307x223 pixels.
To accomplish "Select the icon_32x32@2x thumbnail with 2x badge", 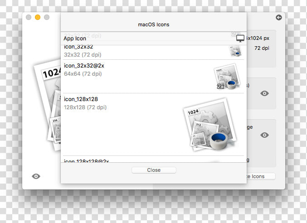I will (227, 77).
